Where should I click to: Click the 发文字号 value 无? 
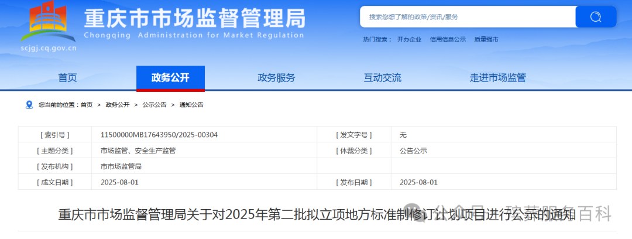click(403, 135)
